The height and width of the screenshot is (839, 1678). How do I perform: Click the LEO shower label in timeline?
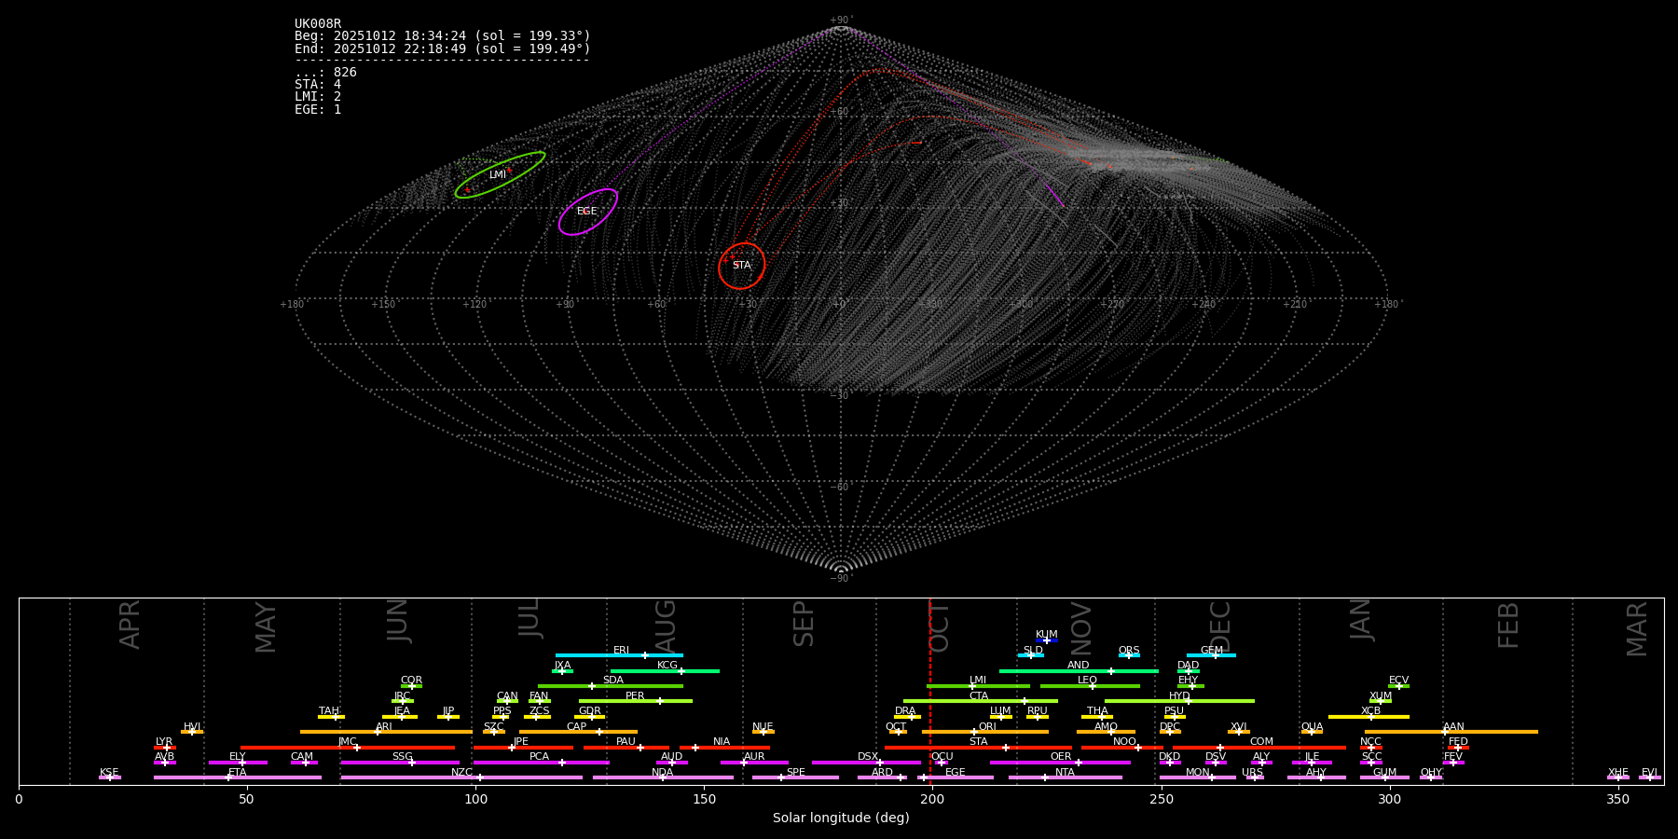click(1088, 681)
